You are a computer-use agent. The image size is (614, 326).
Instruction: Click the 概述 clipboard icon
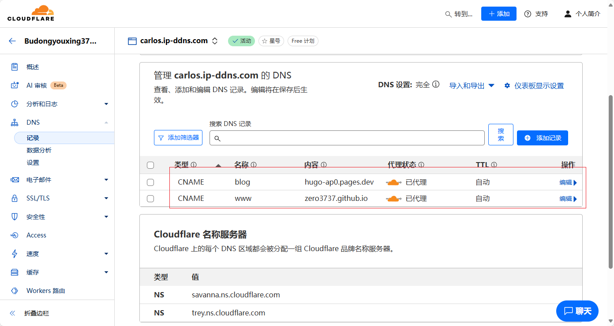[15, 67]
